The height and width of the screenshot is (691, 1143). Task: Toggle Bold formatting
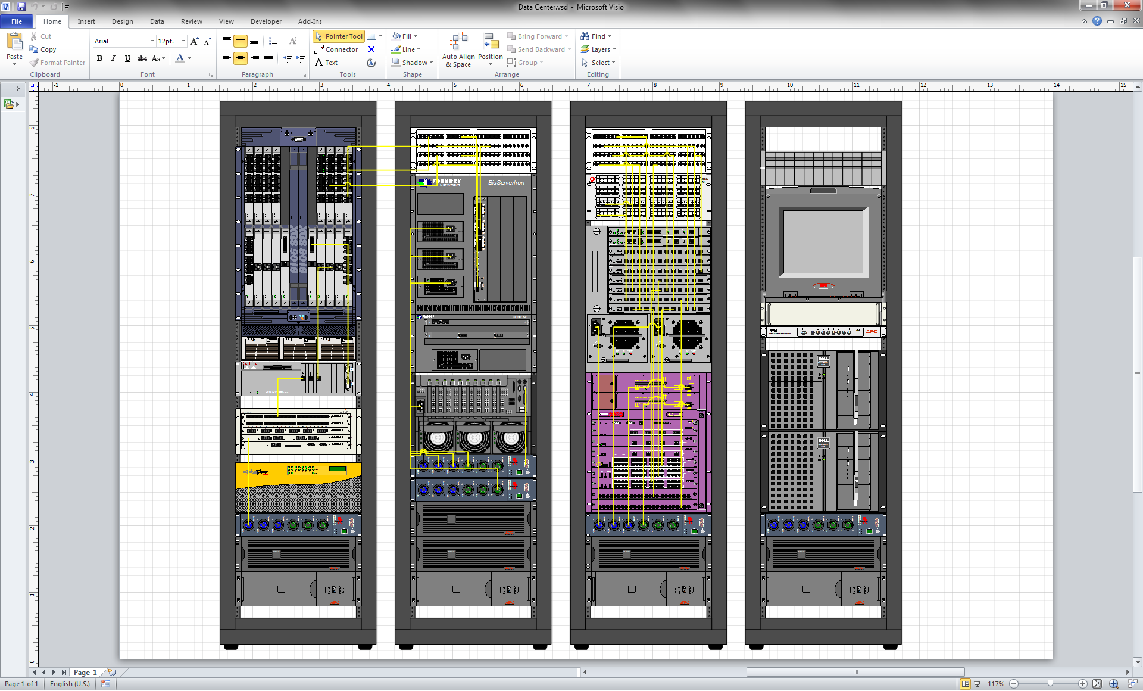[99, 58]
